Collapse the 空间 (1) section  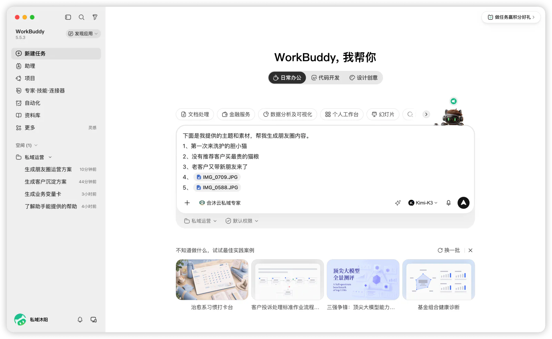tap(27, 145)
